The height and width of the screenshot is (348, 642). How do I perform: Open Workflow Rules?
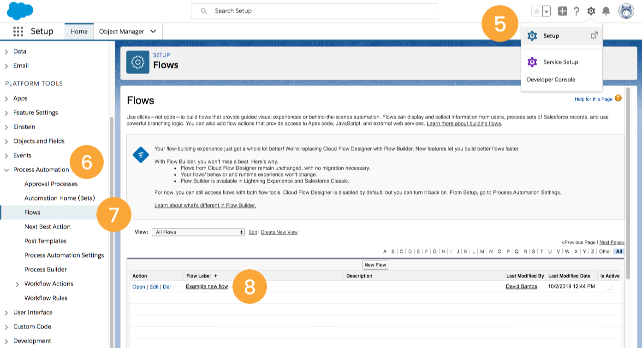[46, 298]
